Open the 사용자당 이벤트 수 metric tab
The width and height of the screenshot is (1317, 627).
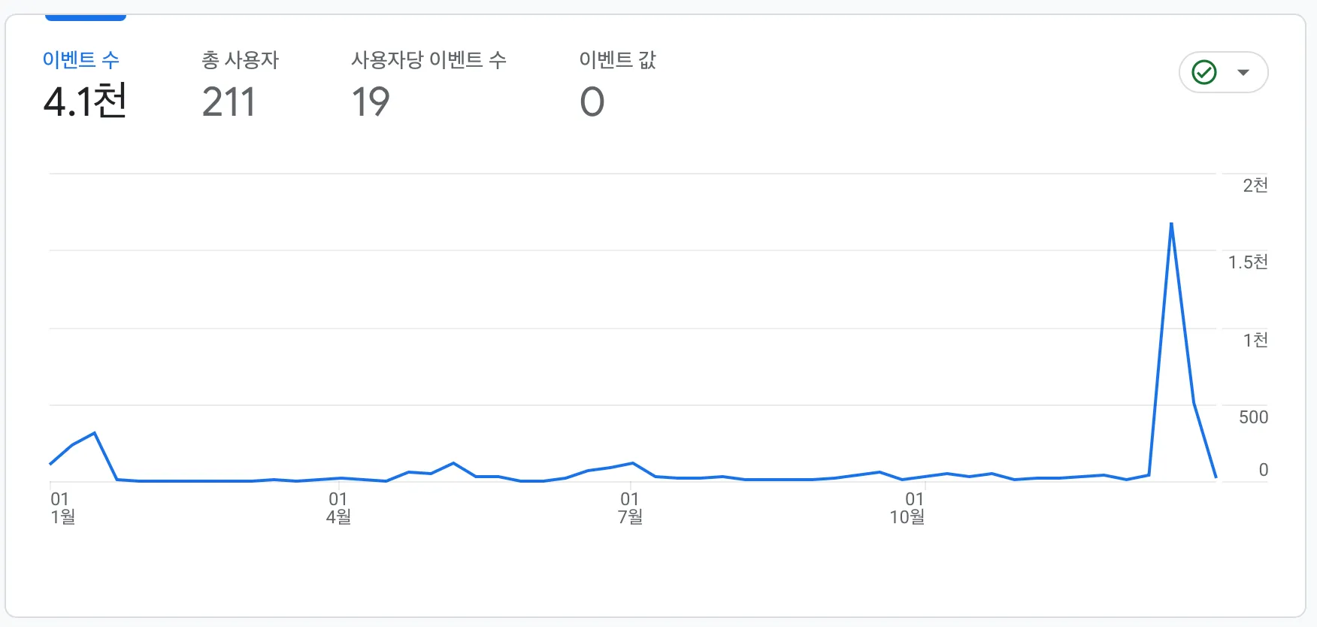429,60
